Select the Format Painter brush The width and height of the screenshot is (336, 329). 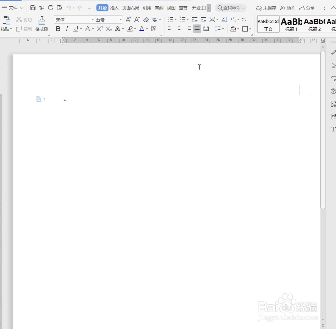[42, 24]
